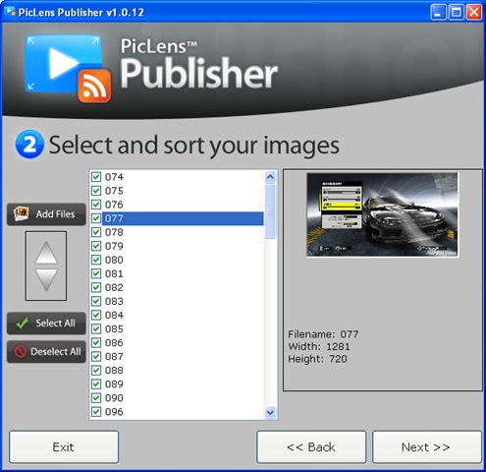Toggle the checkbox for image 084
The width and height of the screenshot is (486, 472).
click(96, 315)
